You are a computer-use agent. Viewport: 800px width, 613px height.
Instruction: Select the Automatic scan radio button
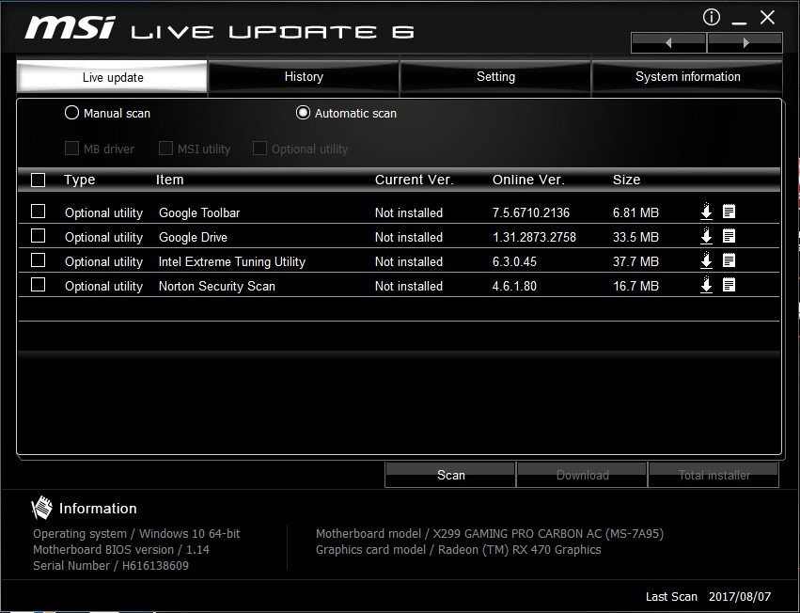(303, 113)
